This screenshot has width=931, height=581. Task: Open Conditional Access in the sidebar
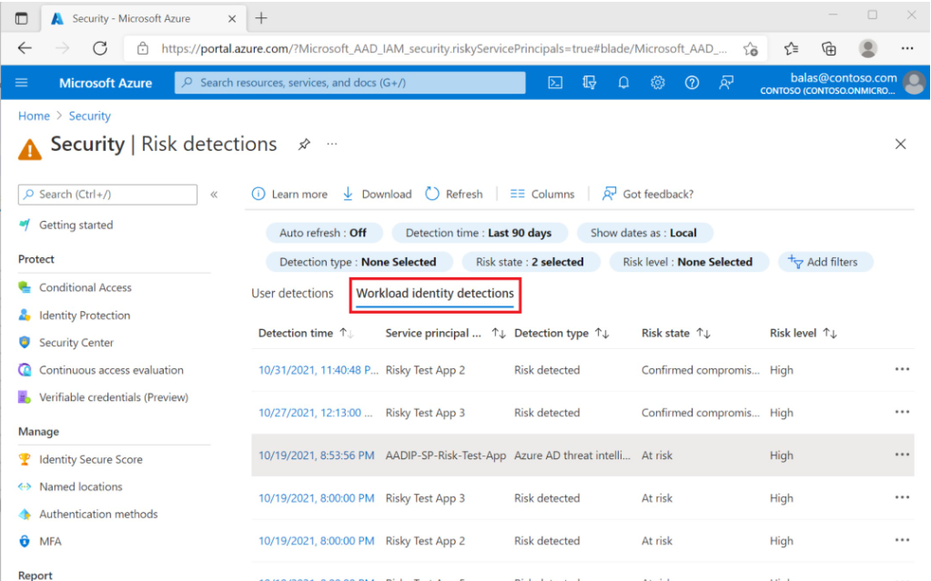click(x=86, y=287)
